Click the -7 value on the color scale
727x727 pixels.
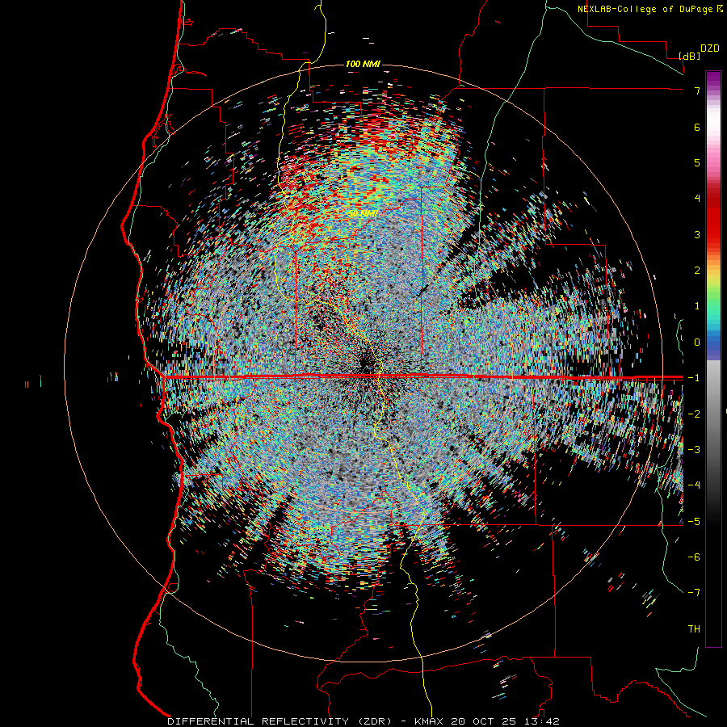coord(694,593)
